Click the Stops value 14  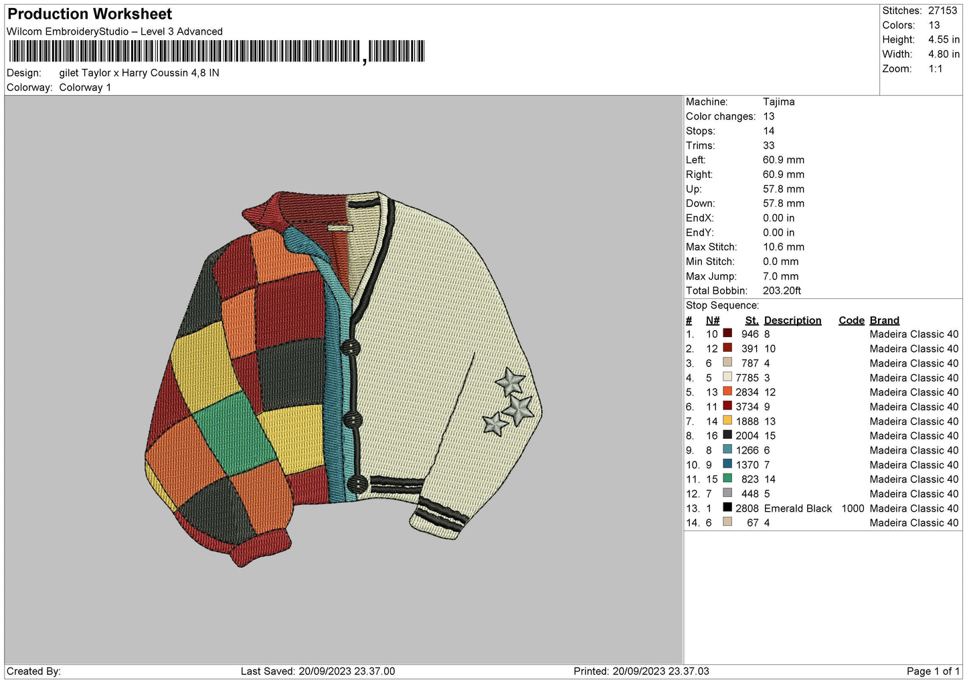click(x=769, y=131)
